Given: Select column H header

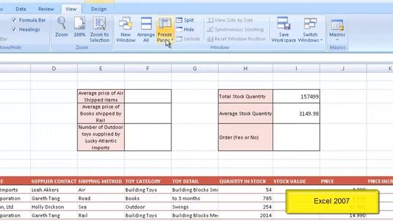Looking at the screenshot, I should [246, 68].
